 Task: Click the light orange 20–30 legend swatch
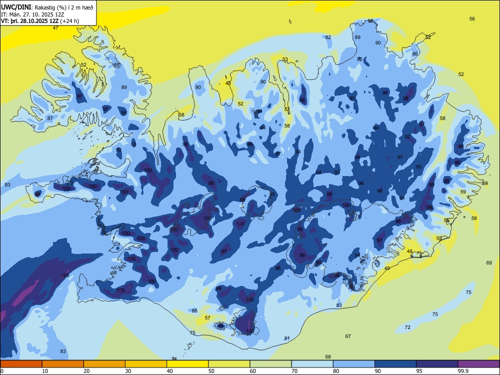click(x=104, y=364)
